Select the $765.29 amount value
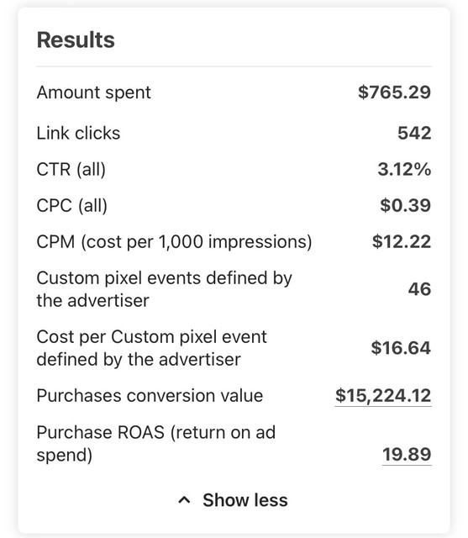 pos(394,92)
